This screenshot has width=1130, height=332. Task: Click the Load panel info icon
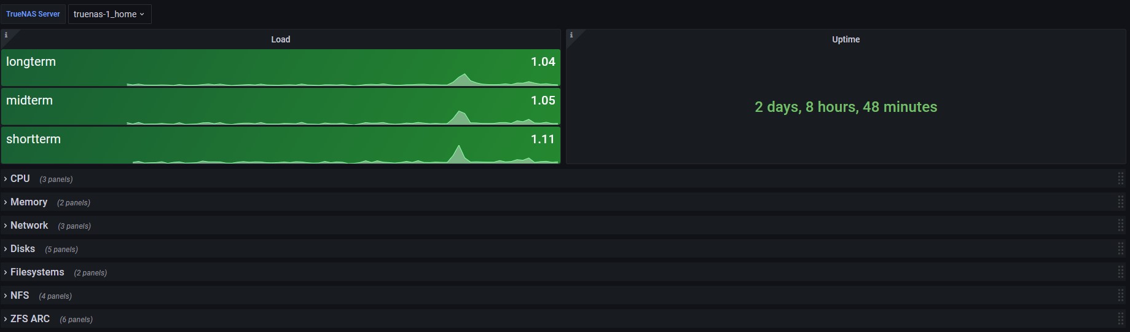coord(6,35)
